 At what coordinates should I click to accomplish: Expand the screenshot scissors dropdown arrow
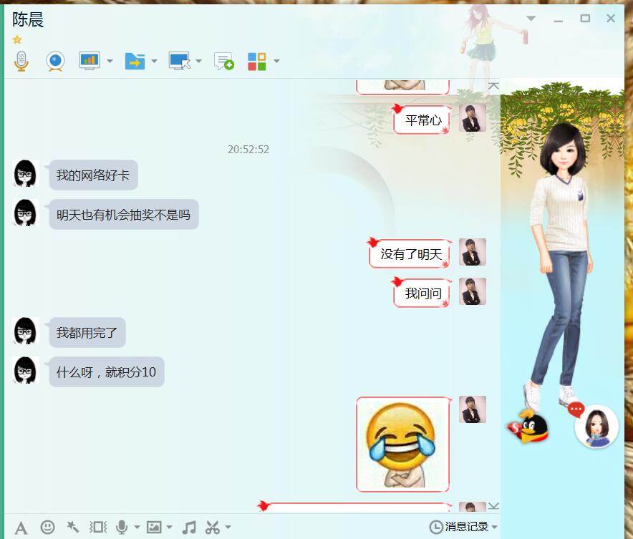tap(228, 528)
